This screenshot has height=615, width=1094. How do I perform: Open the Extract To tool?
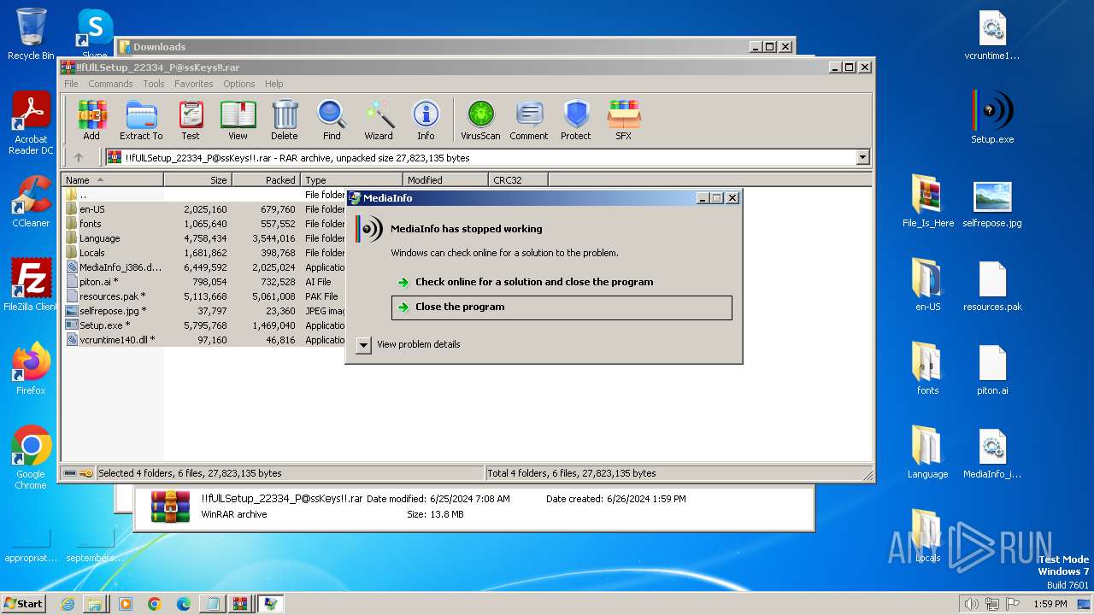point(141,120)
